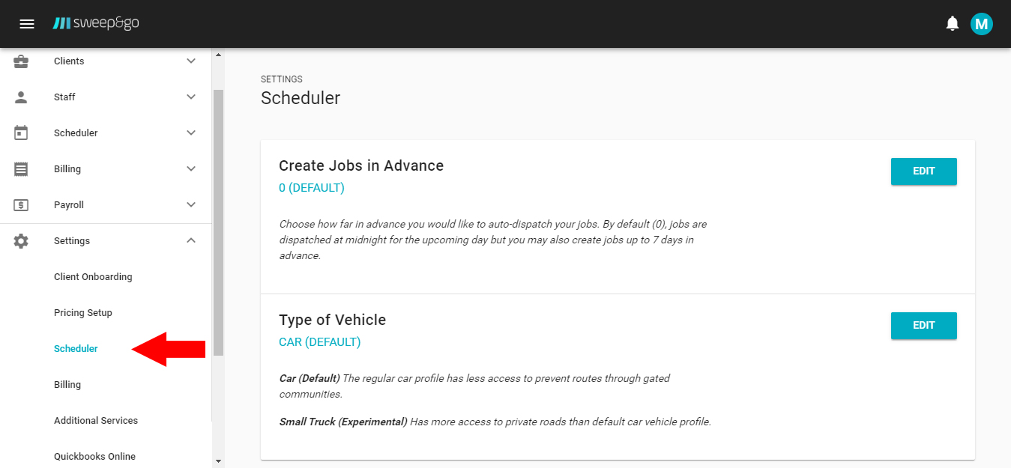Screen dimensions: 1011x468
Task: Open the Client Onboarding settings page
Action: 93,276
